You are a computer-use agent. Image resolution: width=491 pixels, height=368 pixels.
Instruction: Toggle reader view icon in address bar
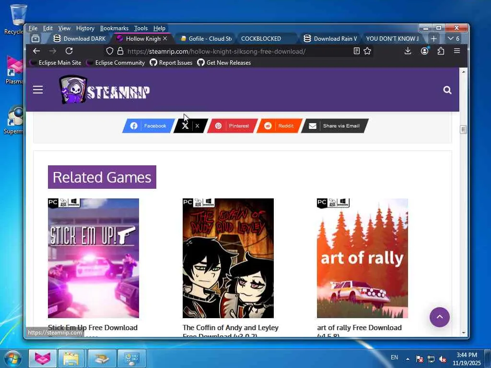[x=356, y=51]
